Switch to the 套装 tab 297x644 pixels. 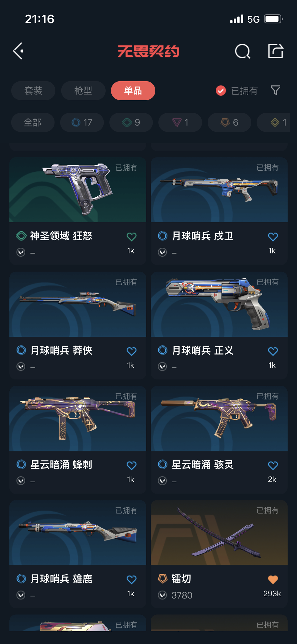(33, 91)
